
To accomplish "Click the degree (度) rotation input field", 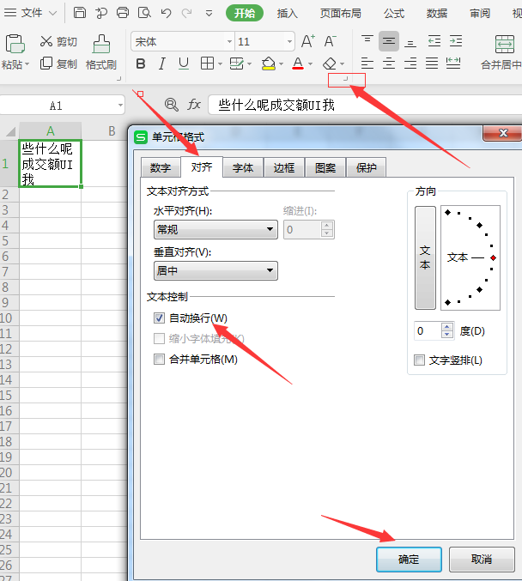I will point(427,331).
